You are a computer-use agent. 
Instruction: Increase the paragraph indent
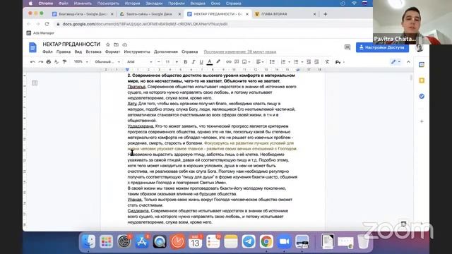pyautogui.click(x=316, y=62)
